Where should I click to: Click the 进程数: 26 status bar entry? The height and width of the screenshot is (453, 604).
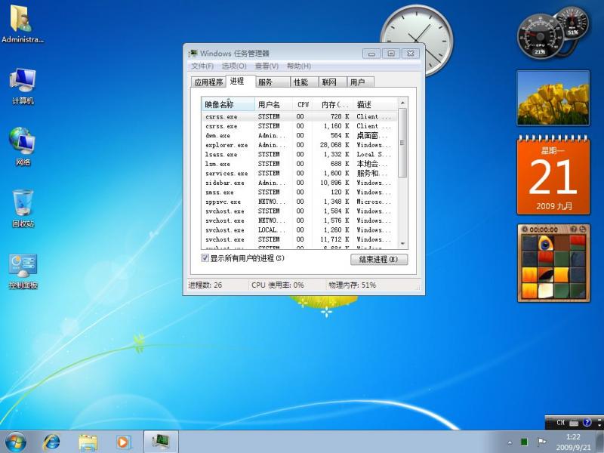click(x=205, y=285)
